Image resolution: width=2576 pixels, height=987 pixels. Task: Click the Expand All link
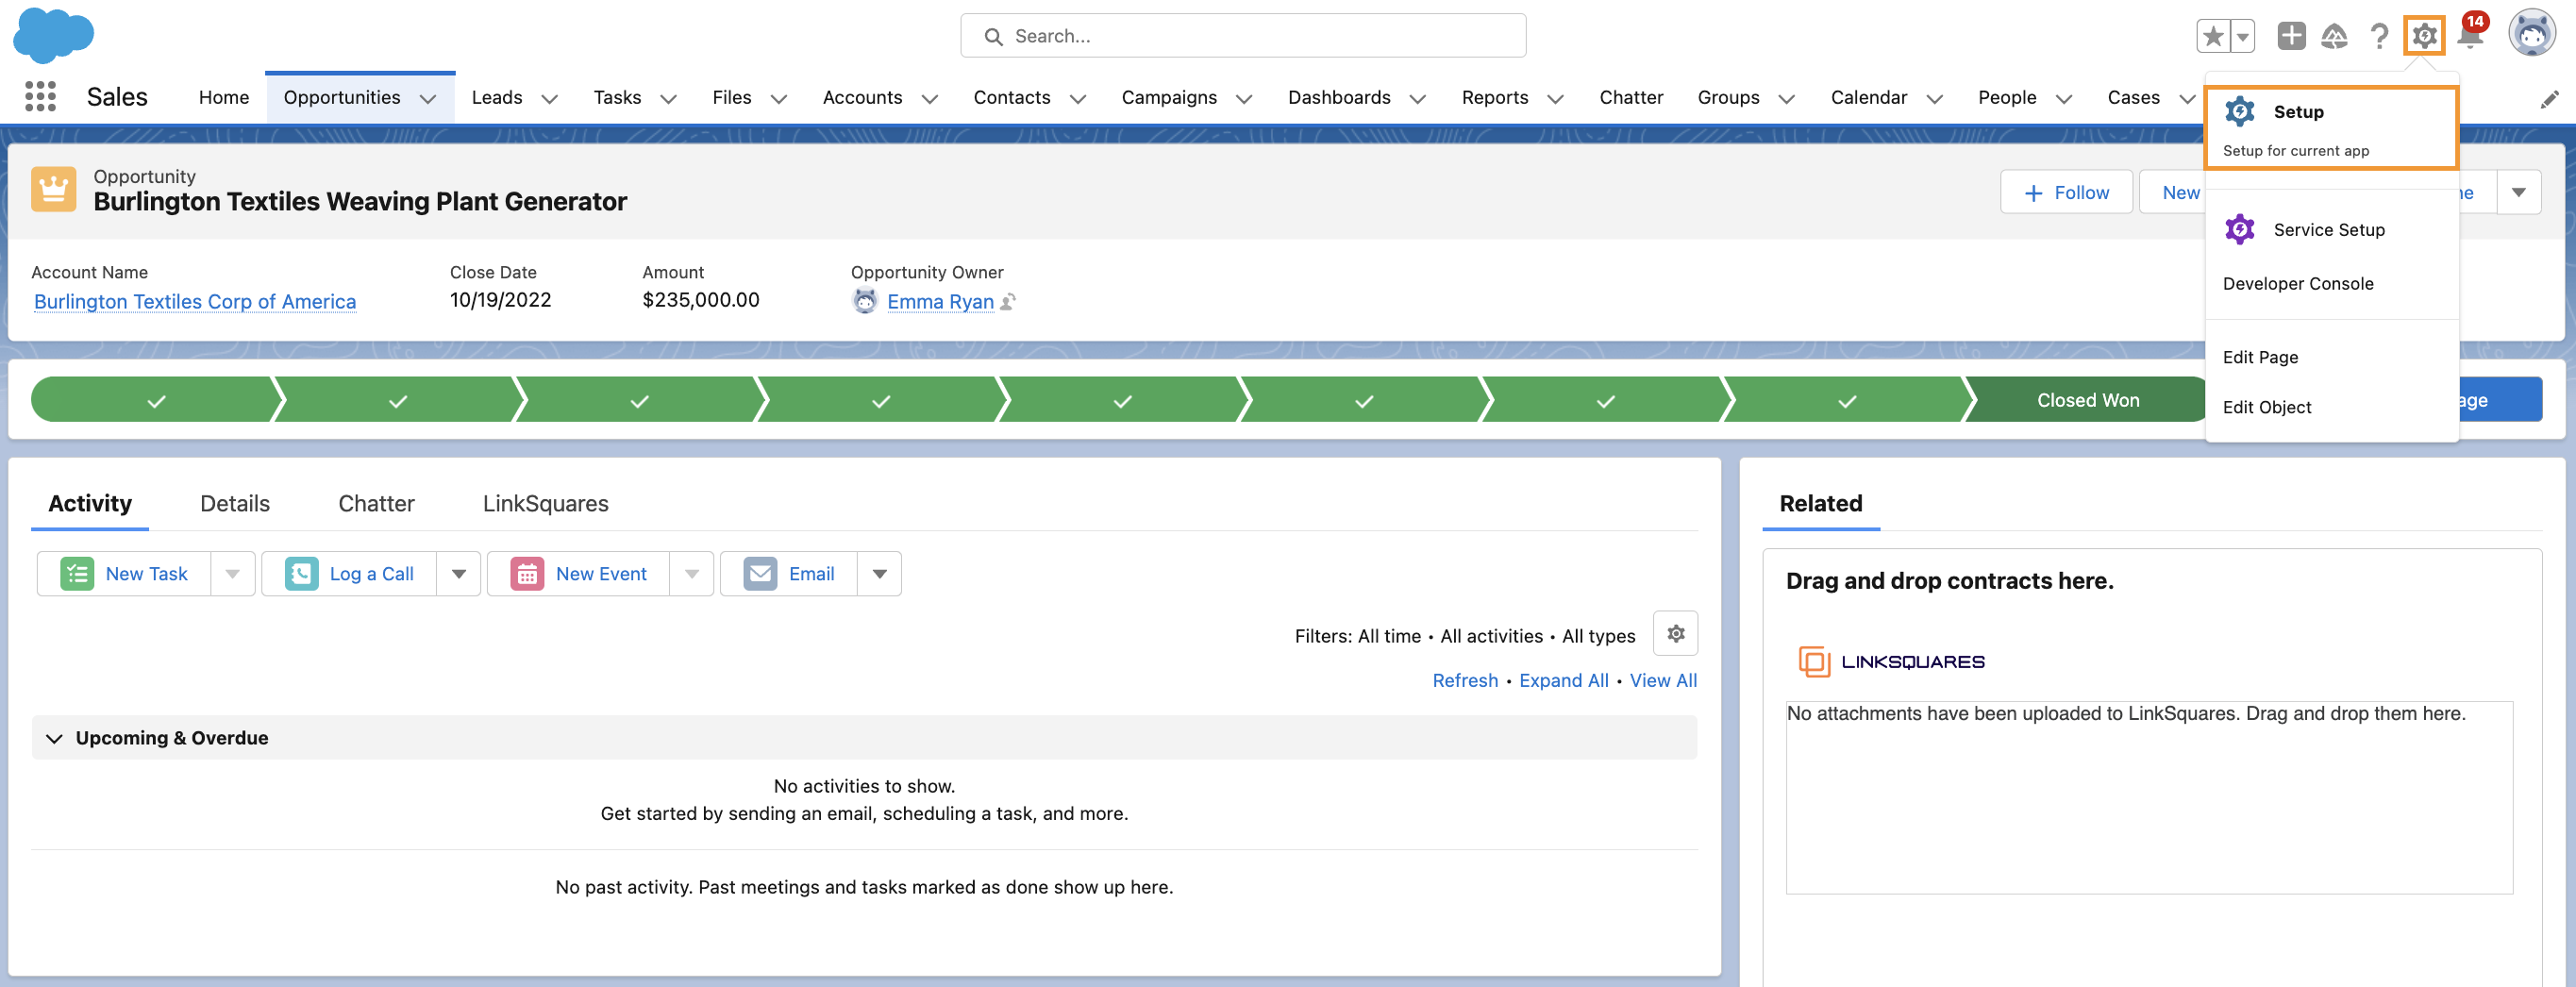pyautogui.click(x=1563, y=680)
